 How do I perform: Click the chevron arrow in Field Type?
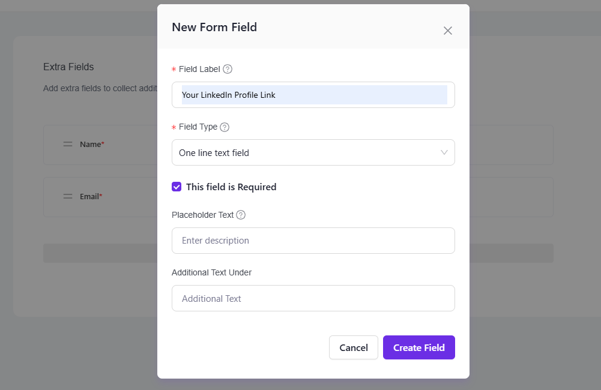point(444,152)
